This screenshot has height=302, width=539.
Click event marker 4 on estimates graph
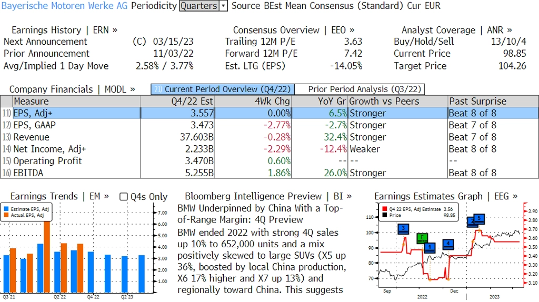[x=448, y=244]
